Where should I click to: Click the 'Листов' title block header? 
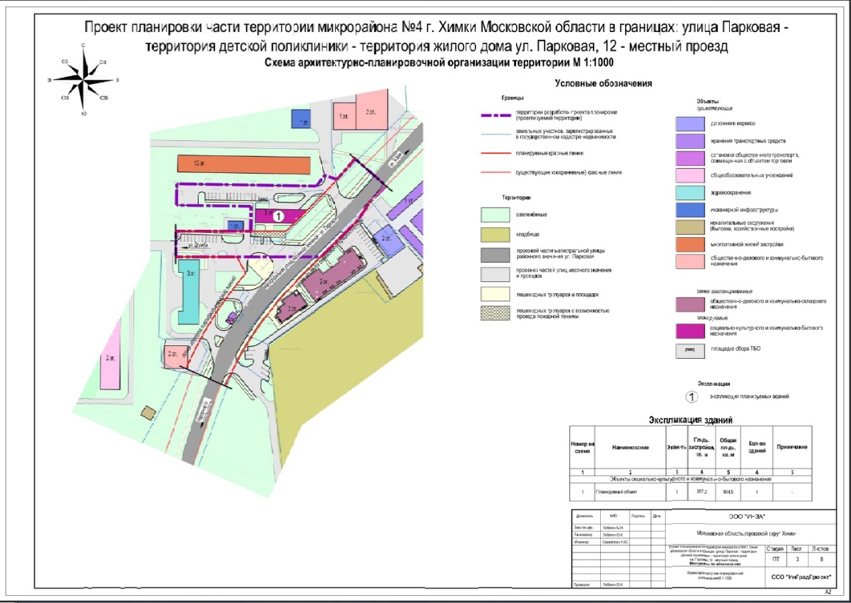pyautogui.click(x=820, y=549)
